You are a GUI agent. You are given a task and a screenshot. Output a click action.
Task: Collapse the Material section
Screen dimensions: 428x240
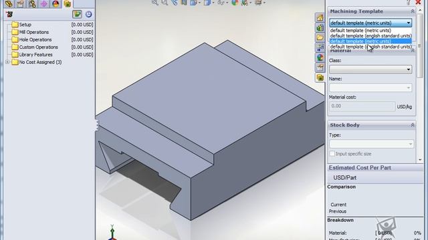pyautogui.click(x=413, y=51)
